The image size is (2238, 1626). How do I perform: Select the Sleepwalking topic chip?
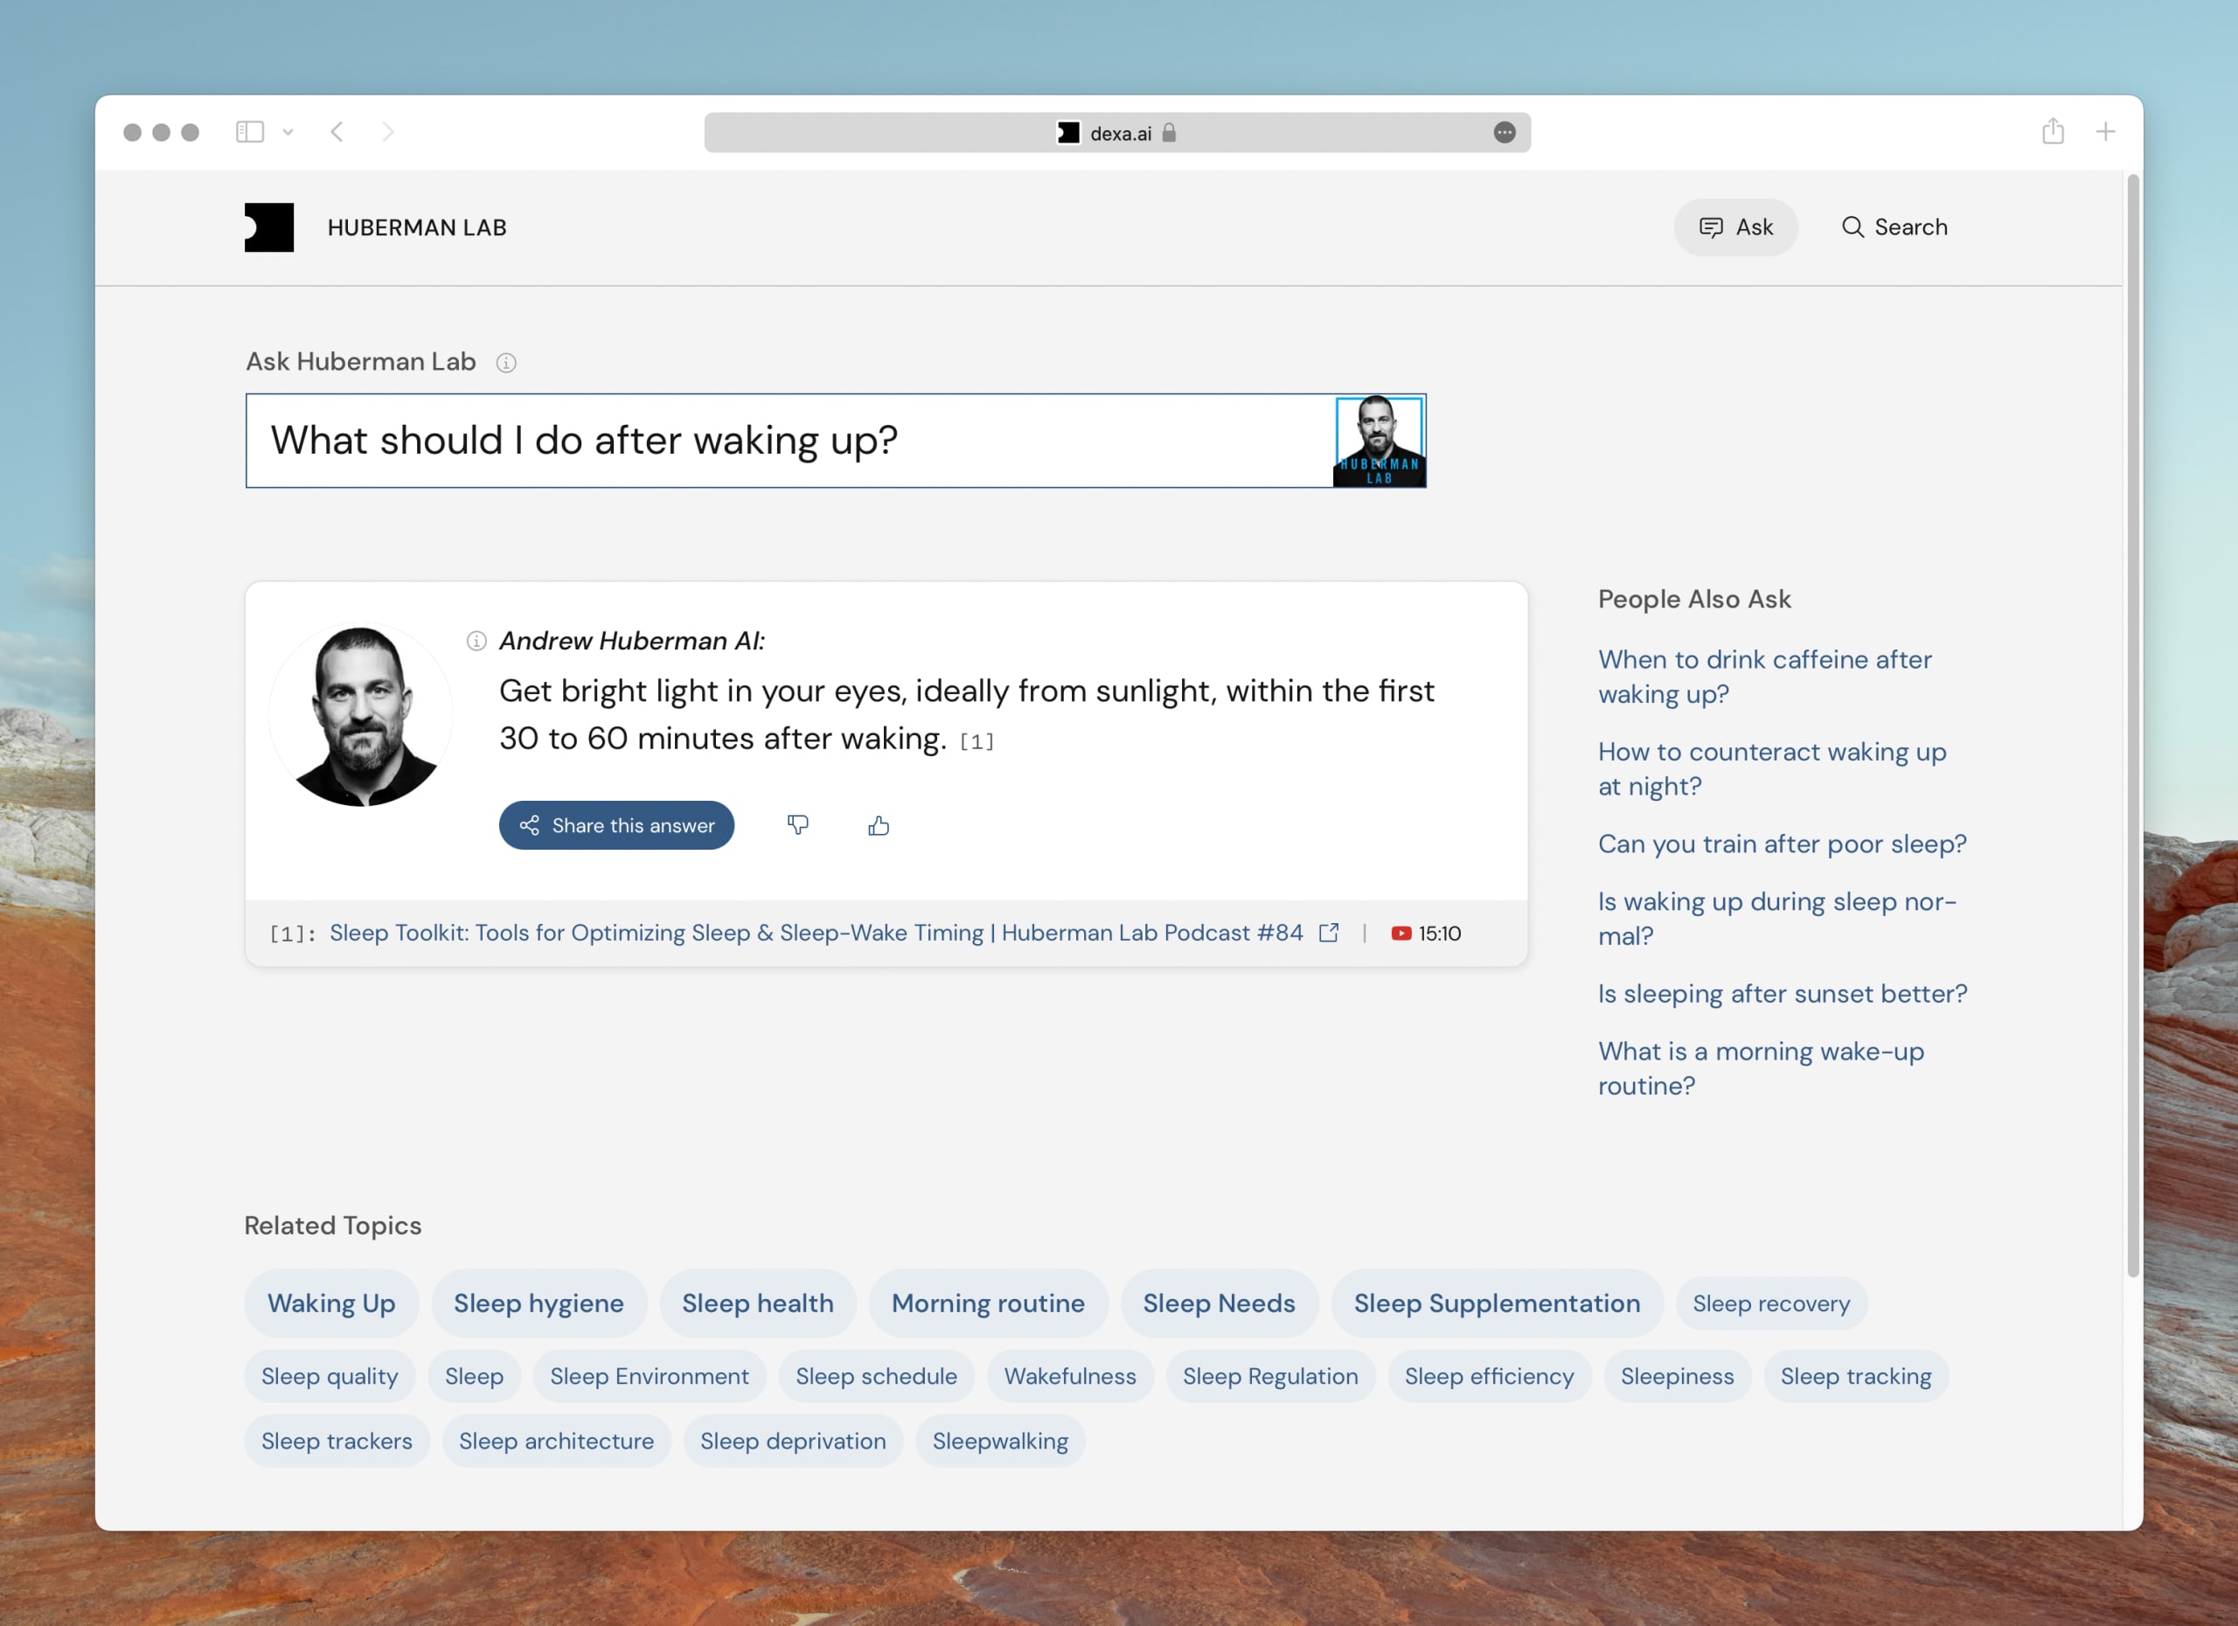(999, 1441)
